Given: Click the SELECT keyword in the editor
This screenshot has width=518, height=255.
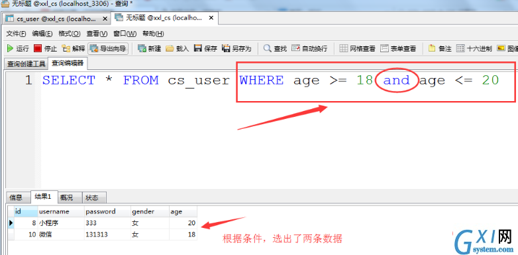Looking at the screenshot, I should (x=69, y=80).
